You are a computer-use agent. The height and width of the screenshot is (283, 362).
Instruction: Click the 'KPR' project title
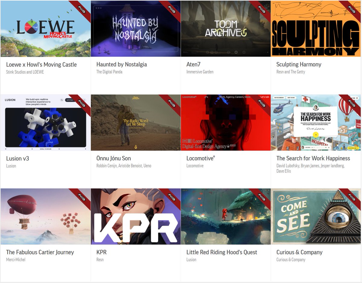[101, 252]
